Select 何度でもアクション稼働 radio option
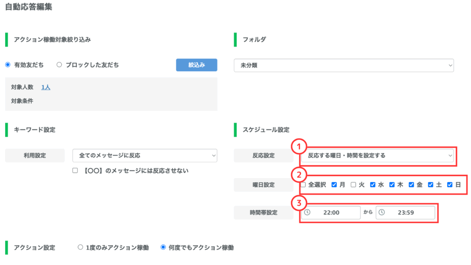Viewport: 471px width, 265px height. [x=163, y=247]
